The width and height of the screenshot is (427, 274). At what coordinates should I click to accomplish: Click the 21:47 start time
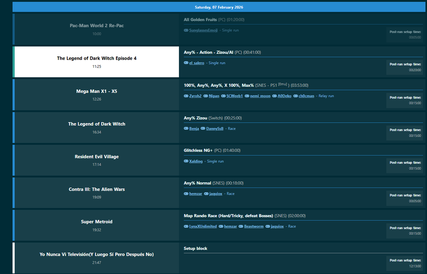(x=97, y=263)
